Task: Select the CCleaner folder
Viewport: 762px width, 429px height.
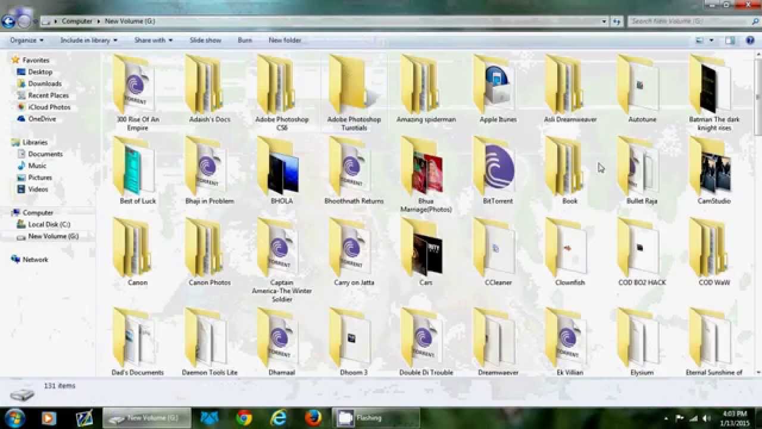Action: coord(498,253)
